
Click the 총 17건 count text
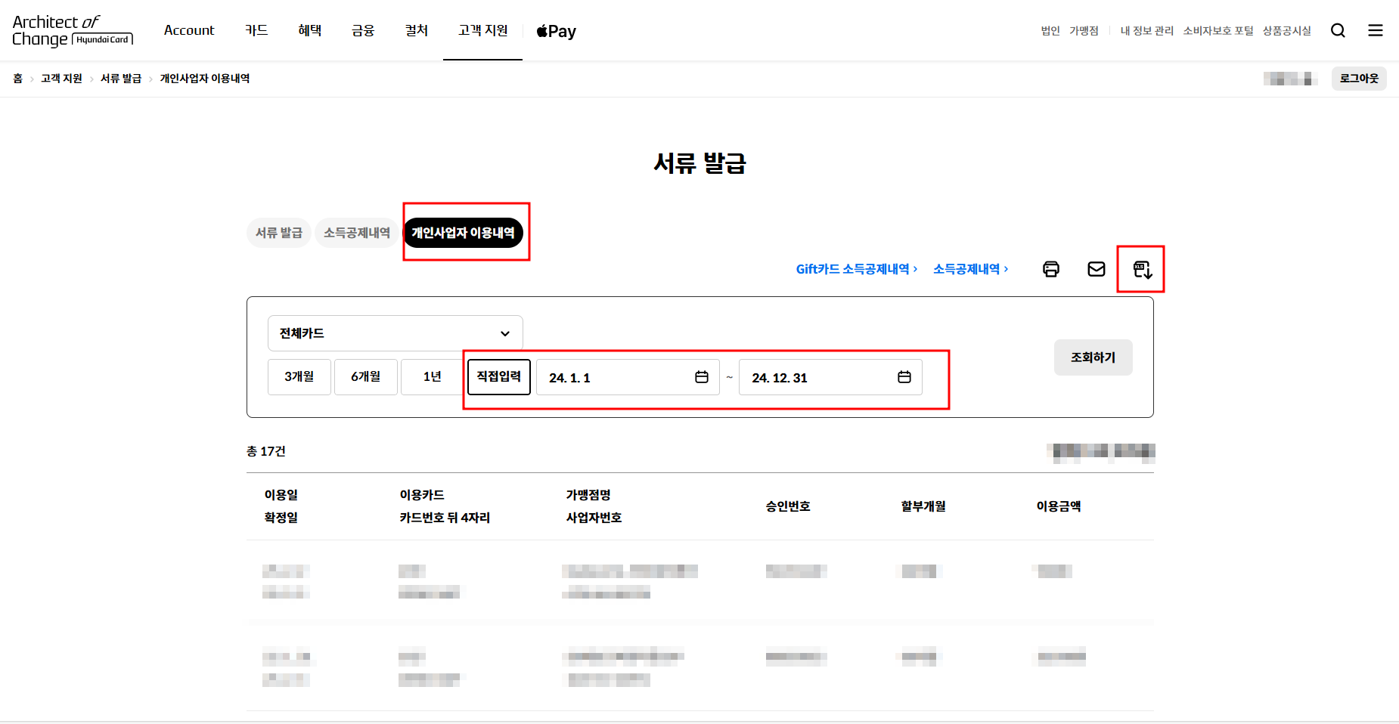coord(266,451)
